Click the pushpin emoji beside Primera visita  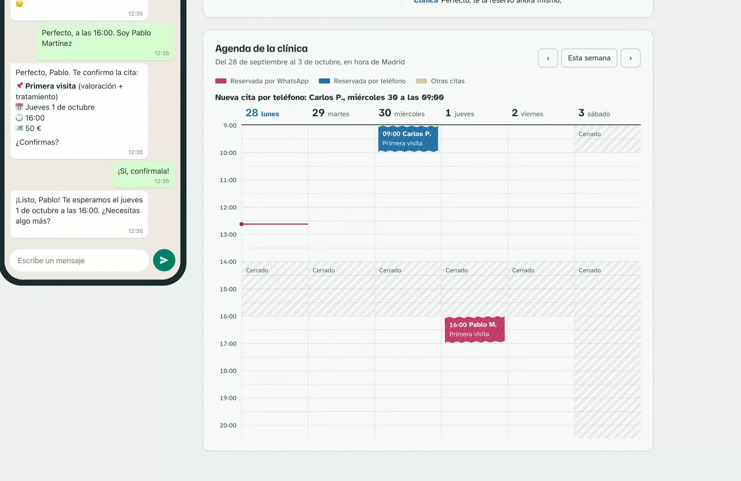pyautogui.click(x=19, y=86)
